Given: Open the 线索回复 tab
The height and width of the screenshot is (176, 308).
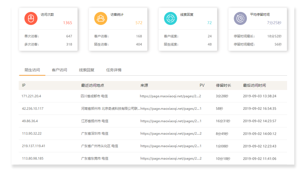Looking at the screenshot, I should tap(87, 70).
